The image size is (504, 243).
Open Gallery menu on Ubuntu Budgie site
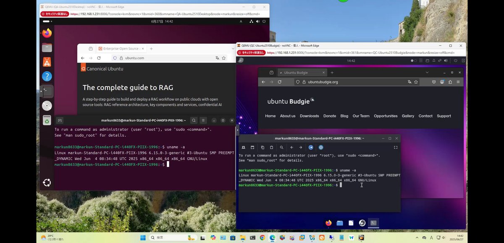(x=408, y=116)
